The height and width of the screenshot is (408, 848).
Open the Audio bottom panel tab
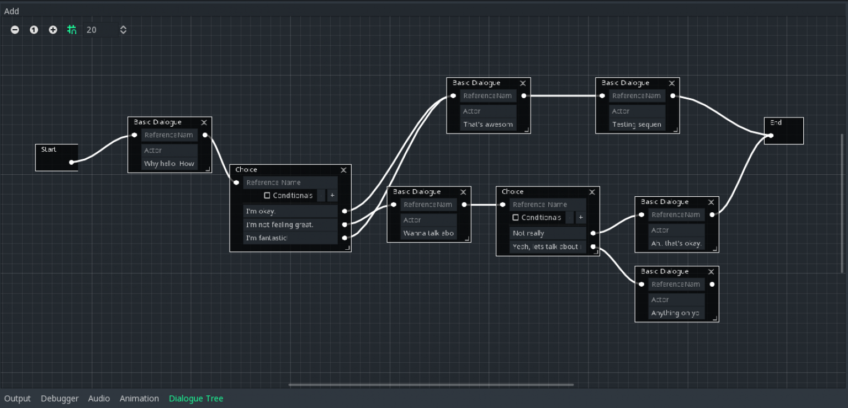pyautogui.click(x=99, y=399)
